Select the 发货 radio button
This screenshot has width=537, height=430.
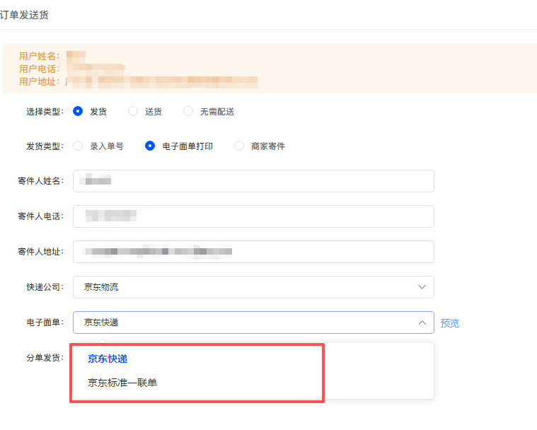(78, 111)
